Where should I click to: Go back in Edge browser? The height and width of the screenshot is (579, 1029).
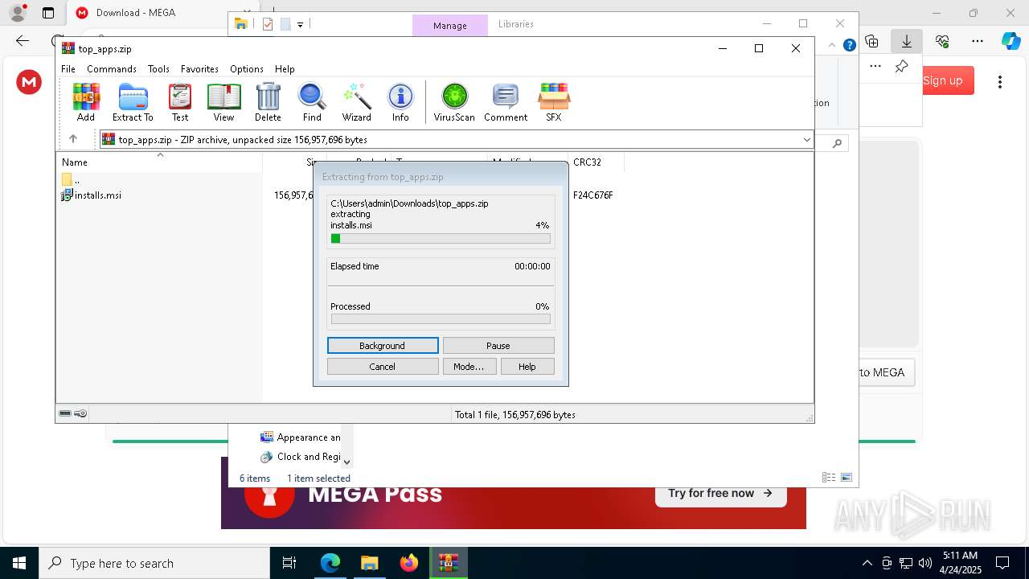click(x=23, y=41)
